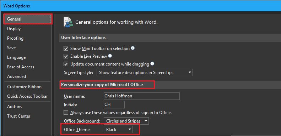
Task: Open the Trust Center page
Action: coord(18,116)
